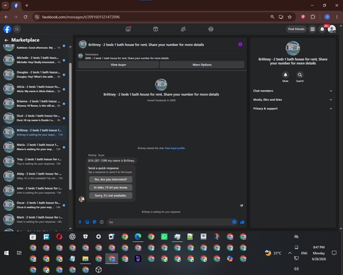
Task: Expand Media, files and links section
Action: click(x=293, y=100)
